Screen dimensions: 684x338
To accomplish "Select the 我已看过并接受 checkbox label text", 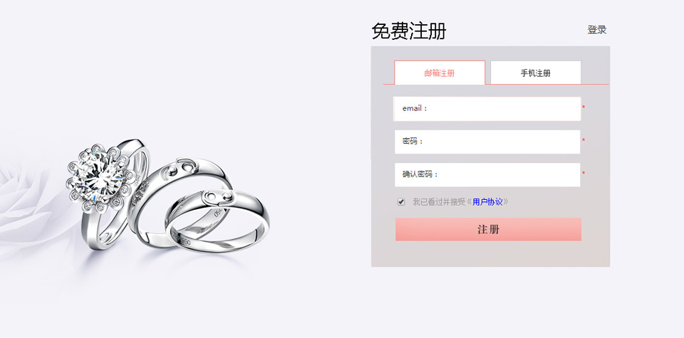I will (440, 201).
